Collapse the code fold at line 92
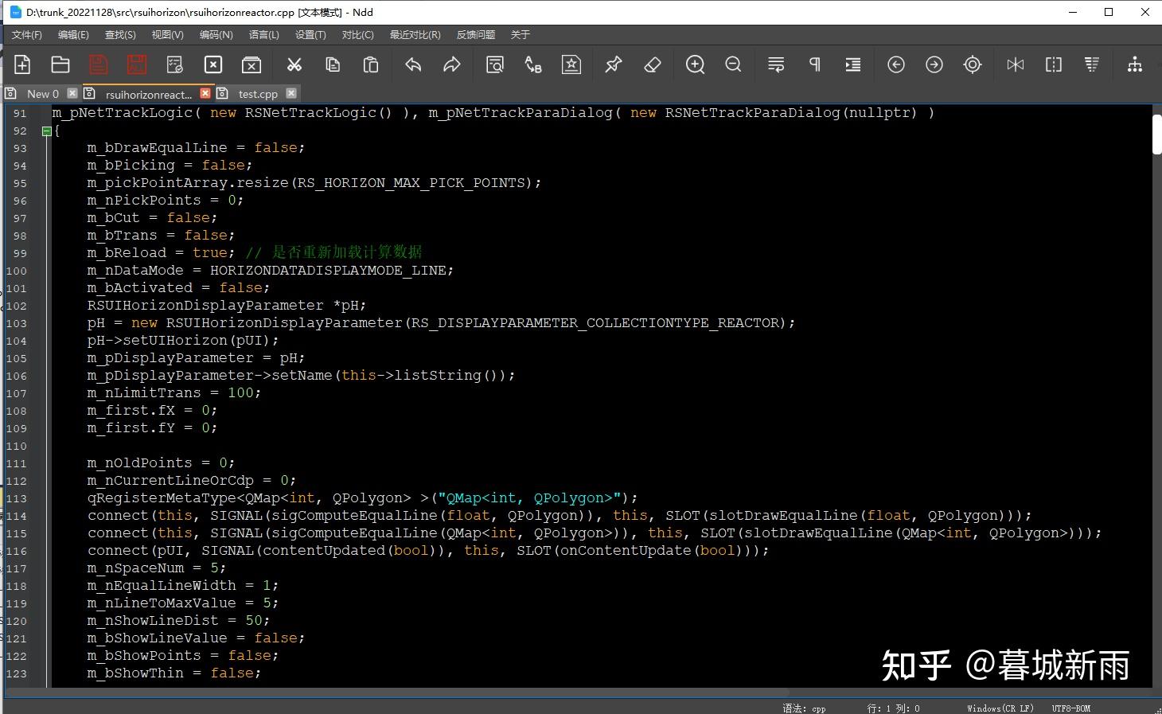This screenshot has height=714, width=1162. click(46, 131)
